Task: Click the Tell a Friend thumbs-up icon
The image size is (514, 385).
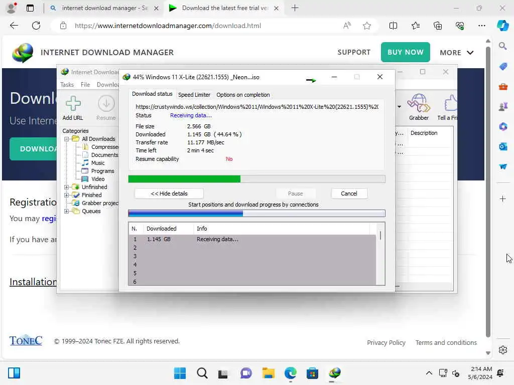Action: tap(450, 103)
